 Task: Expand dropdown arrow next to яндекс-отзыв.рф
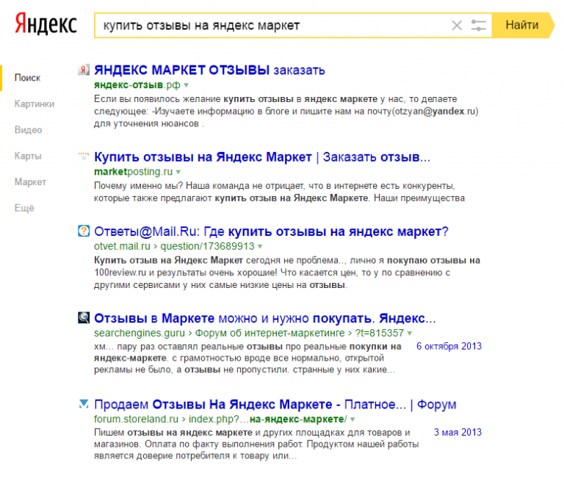187,85
